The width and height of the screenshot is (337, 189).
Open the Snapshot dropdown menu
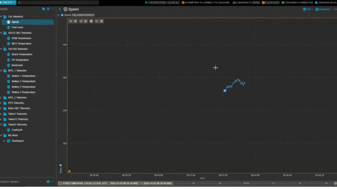point(323,9)
